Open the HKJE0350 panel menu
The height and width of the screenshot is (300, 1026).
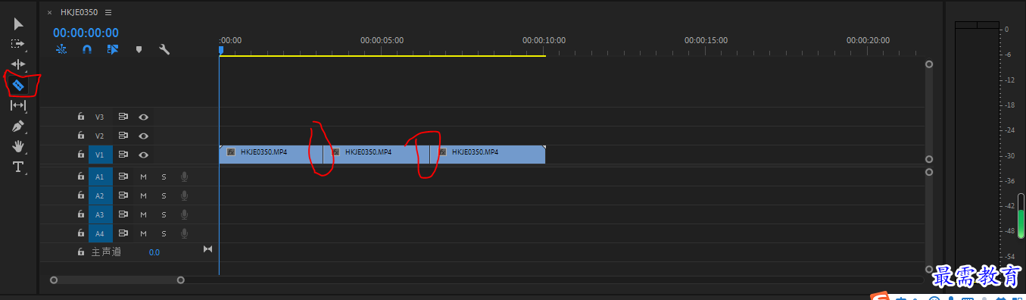(108, 13)
